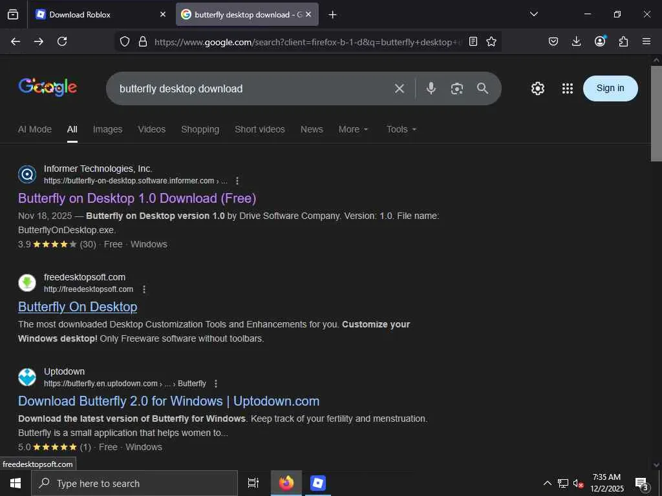Expand the More search filters
This screenshot has height=496, width=662.
(x=354, y=129)
